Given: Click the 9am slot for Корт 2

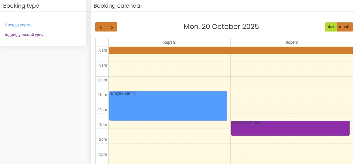Looking at the screenshot, I should (169, 66).
